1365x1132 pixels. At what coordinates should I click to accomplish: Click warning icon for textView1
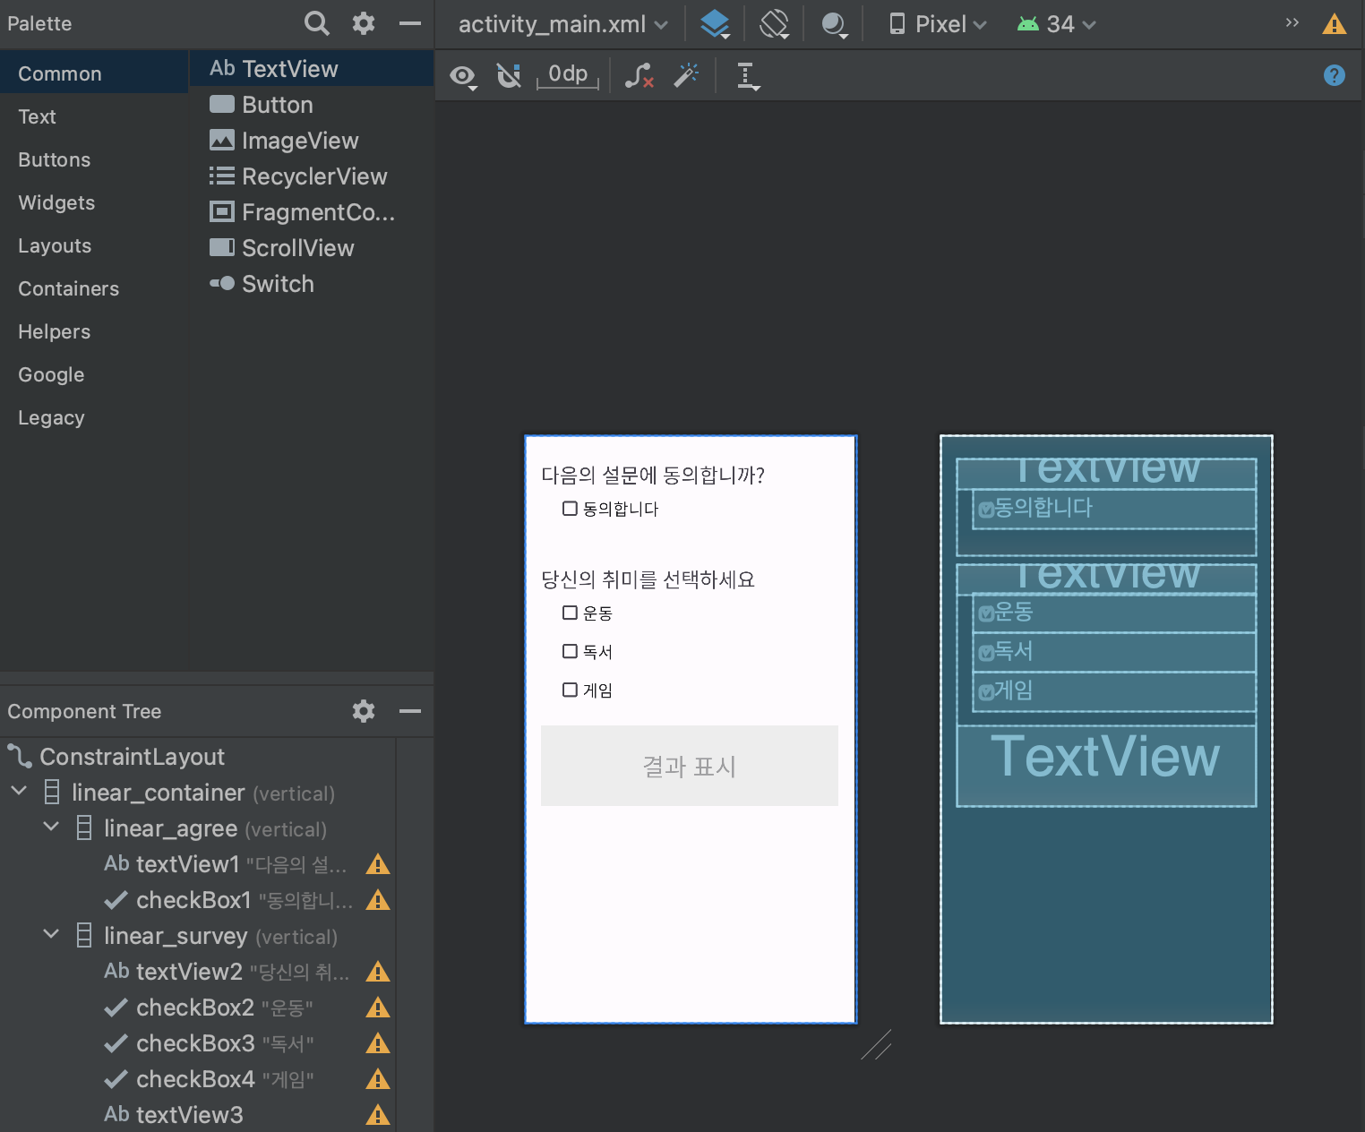coord(378,864)
